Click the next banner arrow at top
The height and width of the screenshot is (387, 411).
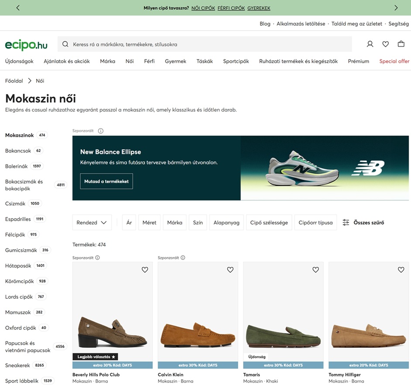tap(396, 8)
